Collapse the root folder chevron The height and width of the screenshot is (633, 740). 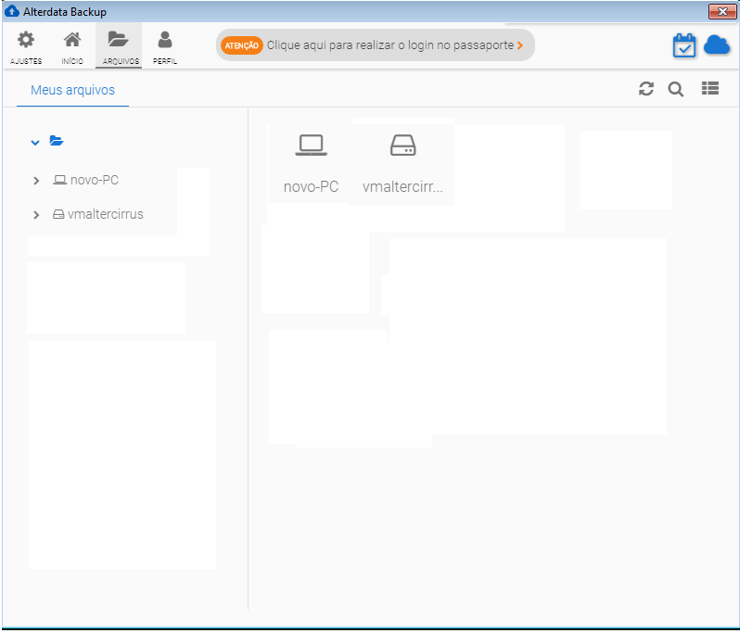(35, 142)
